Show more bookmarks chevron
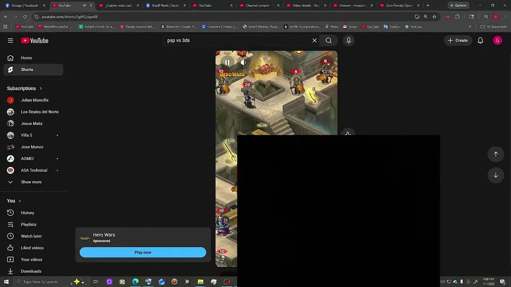511x287 pixels. coord(470,27)
